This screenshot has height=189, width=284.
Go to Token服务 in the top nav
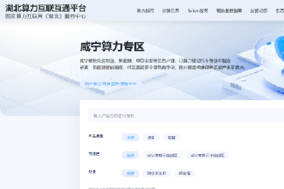[x=198, y=11]
